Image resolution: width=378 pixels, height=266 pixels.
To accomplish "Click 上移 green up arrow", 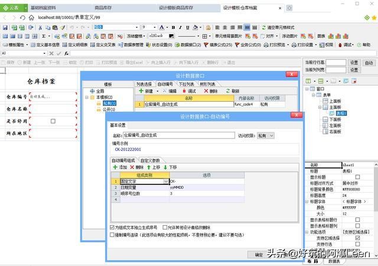I will [x=154, y=167].
